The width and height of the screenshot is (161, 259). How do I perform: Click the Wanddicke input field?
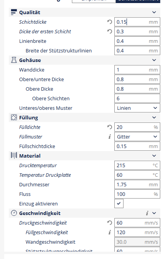pos(137,70)
